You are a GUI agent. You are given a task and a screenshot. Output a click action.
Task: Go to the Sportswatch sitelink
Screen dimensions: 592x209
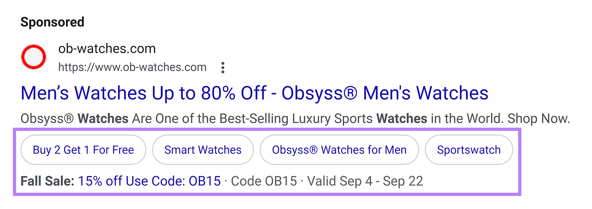tap(468, 150)
